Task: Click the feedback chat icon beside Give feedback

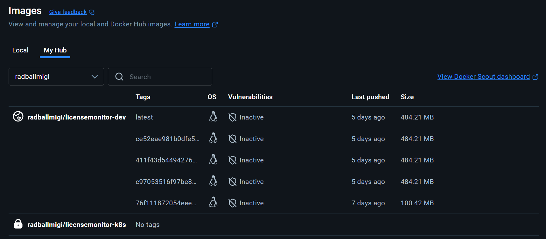Action: click(92, 12)
